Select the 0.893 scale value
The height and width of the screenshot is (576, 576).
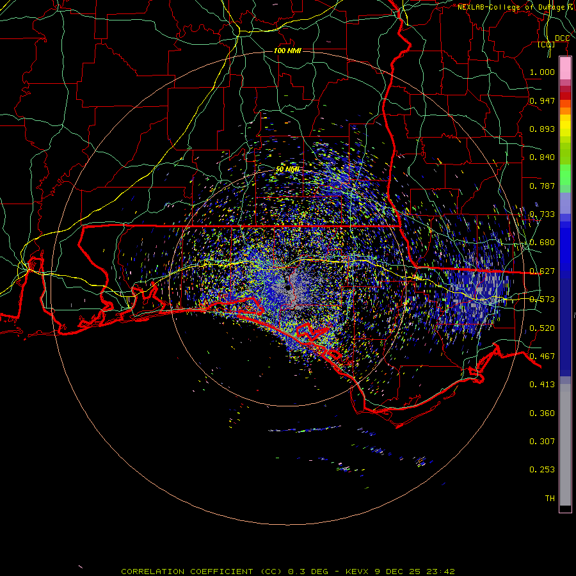(542, 129)
